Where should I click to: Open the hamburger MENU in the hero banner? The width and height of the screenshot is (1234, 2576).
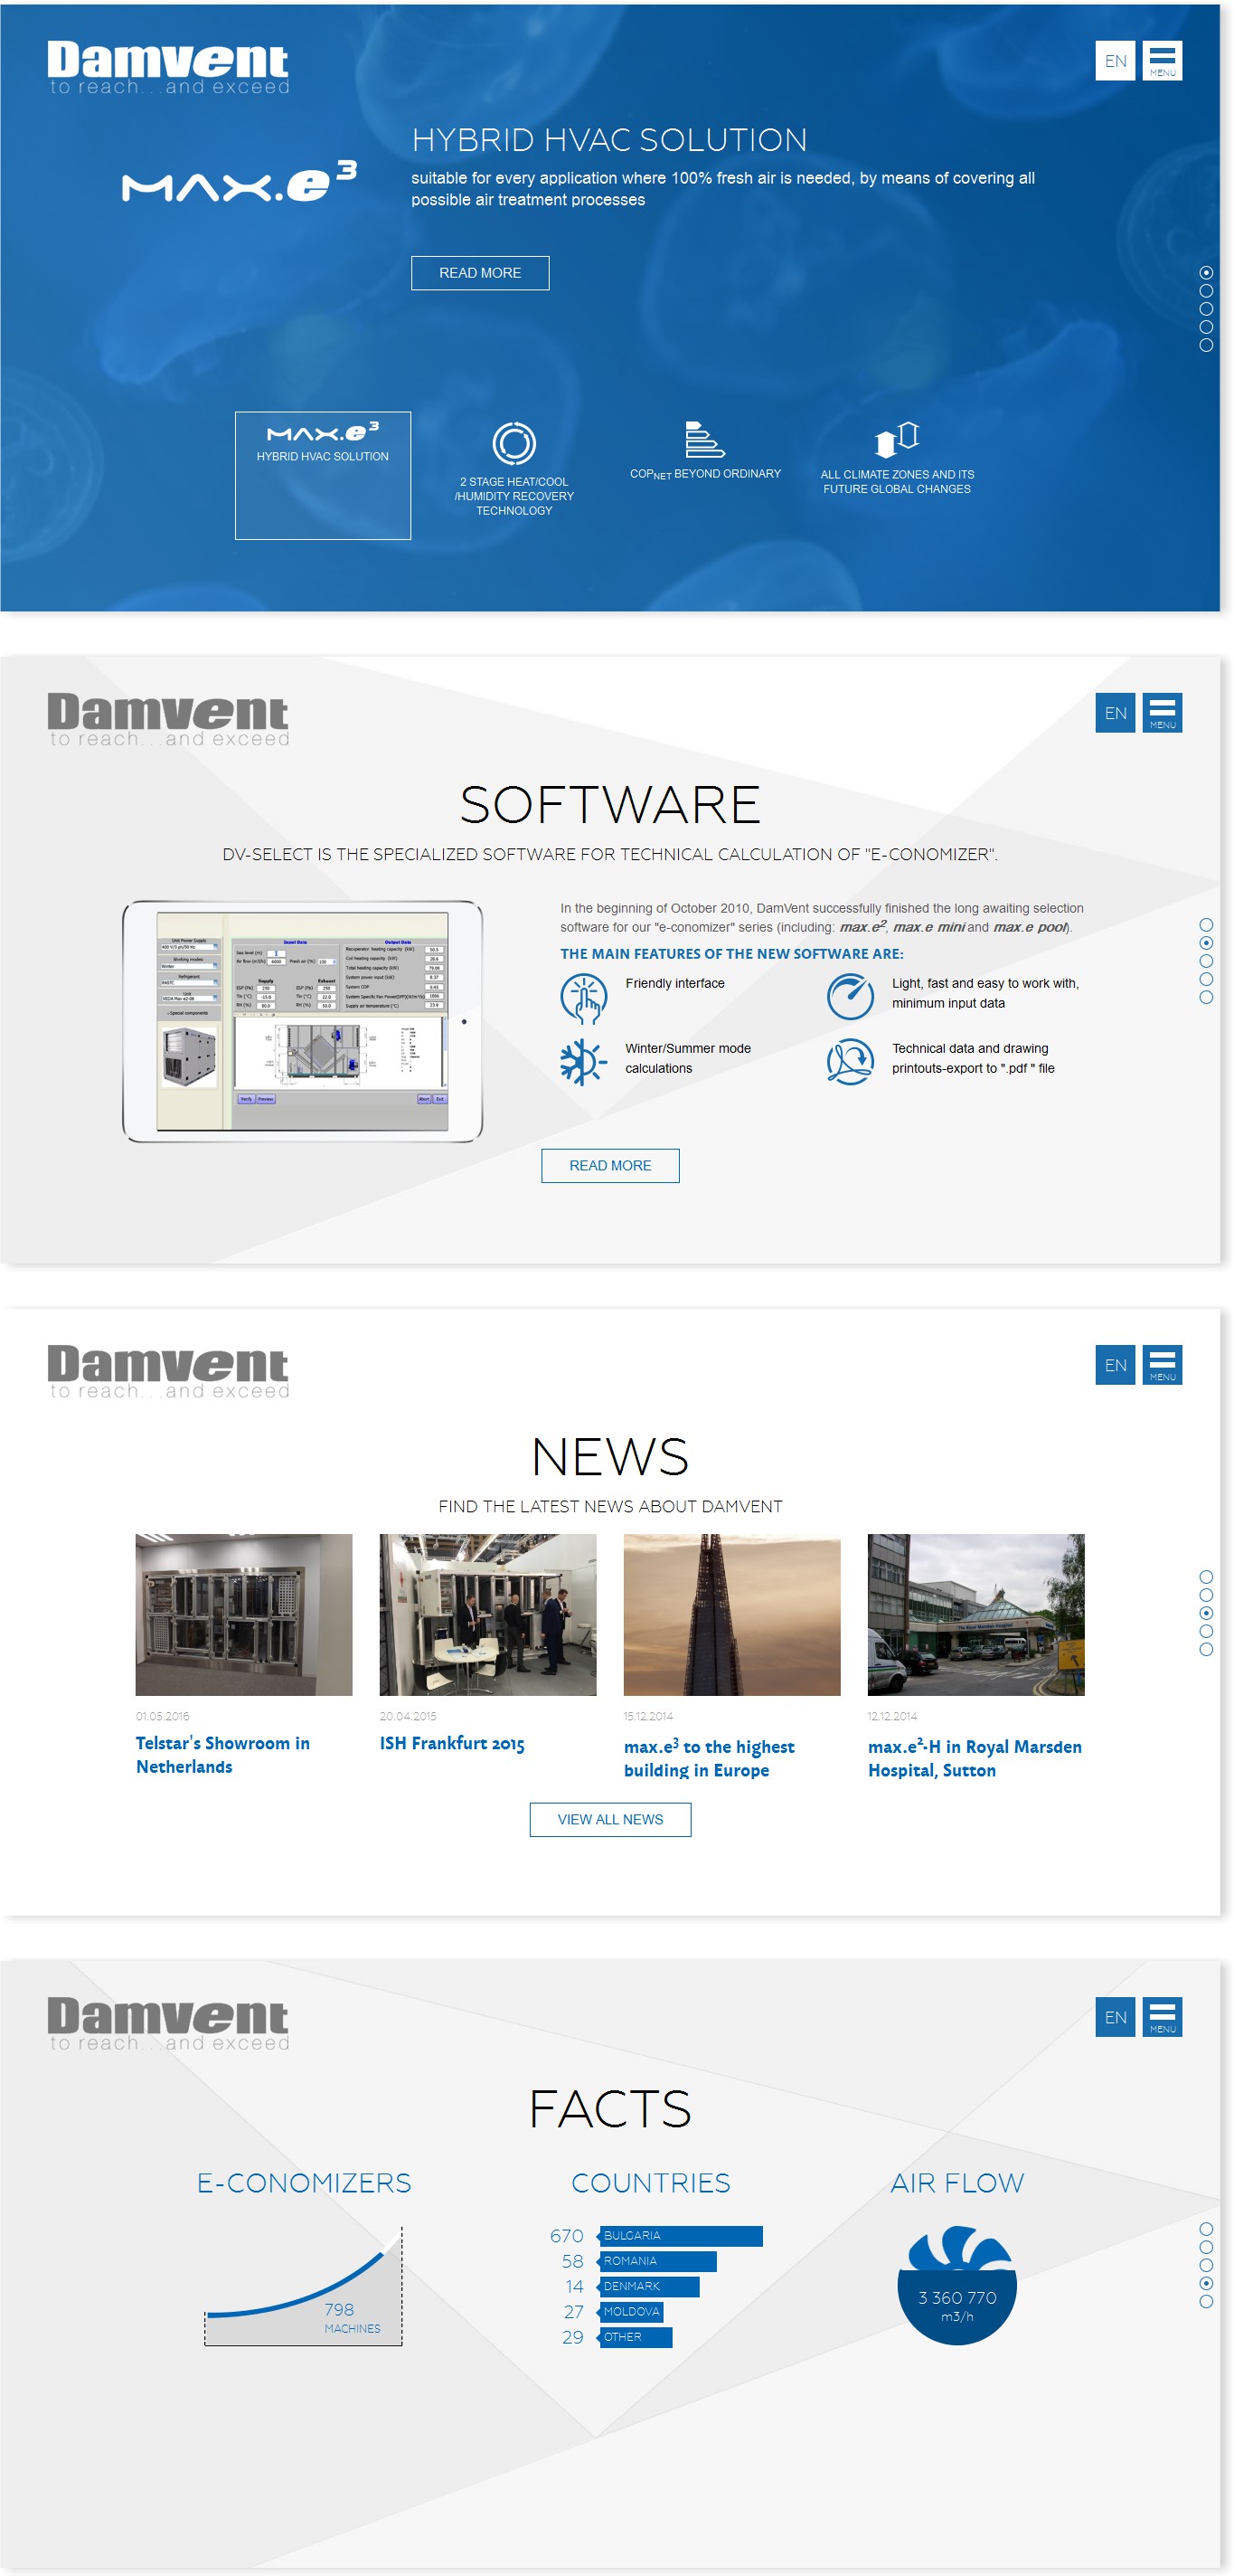tap(1162, 61)
